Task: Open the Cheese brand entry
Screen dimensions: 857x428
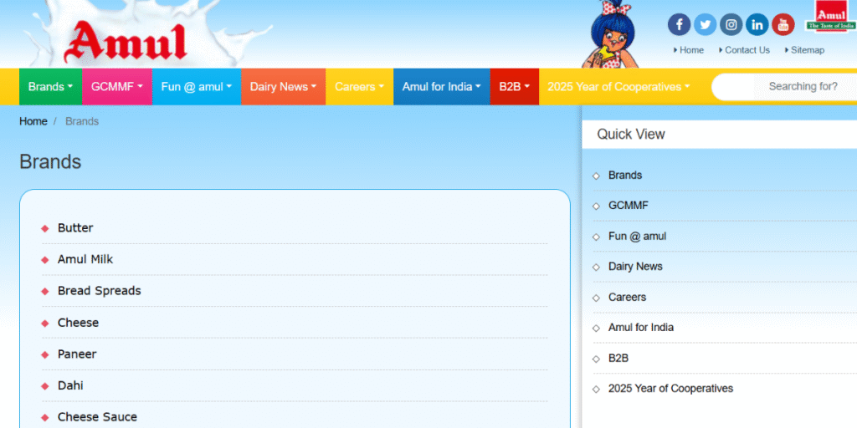Action: tap(78, 323)
